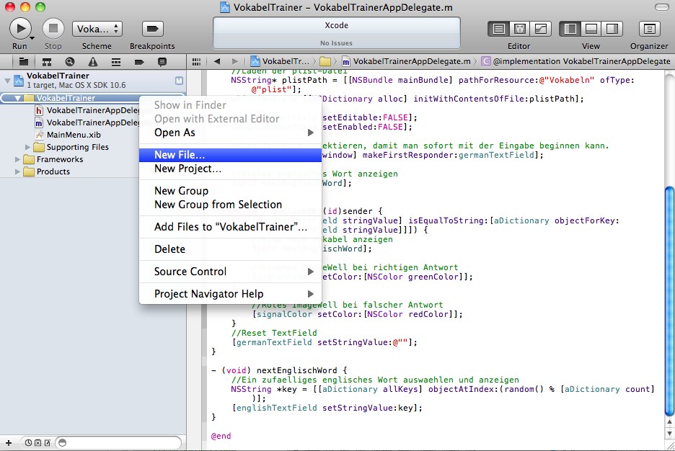Click the Run button in toolbar

pyautogui.click(x=19, y=28)
